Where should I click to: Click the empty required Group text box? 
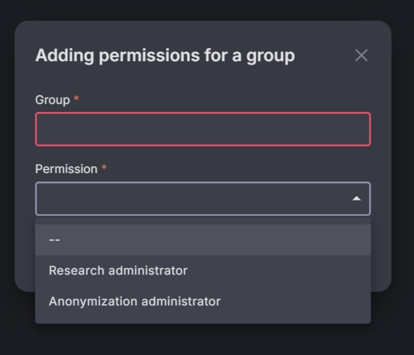203,129
